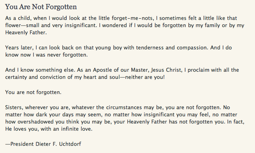
Task: Click the word Apostle in third paragraph
Action: click(103, 70)
